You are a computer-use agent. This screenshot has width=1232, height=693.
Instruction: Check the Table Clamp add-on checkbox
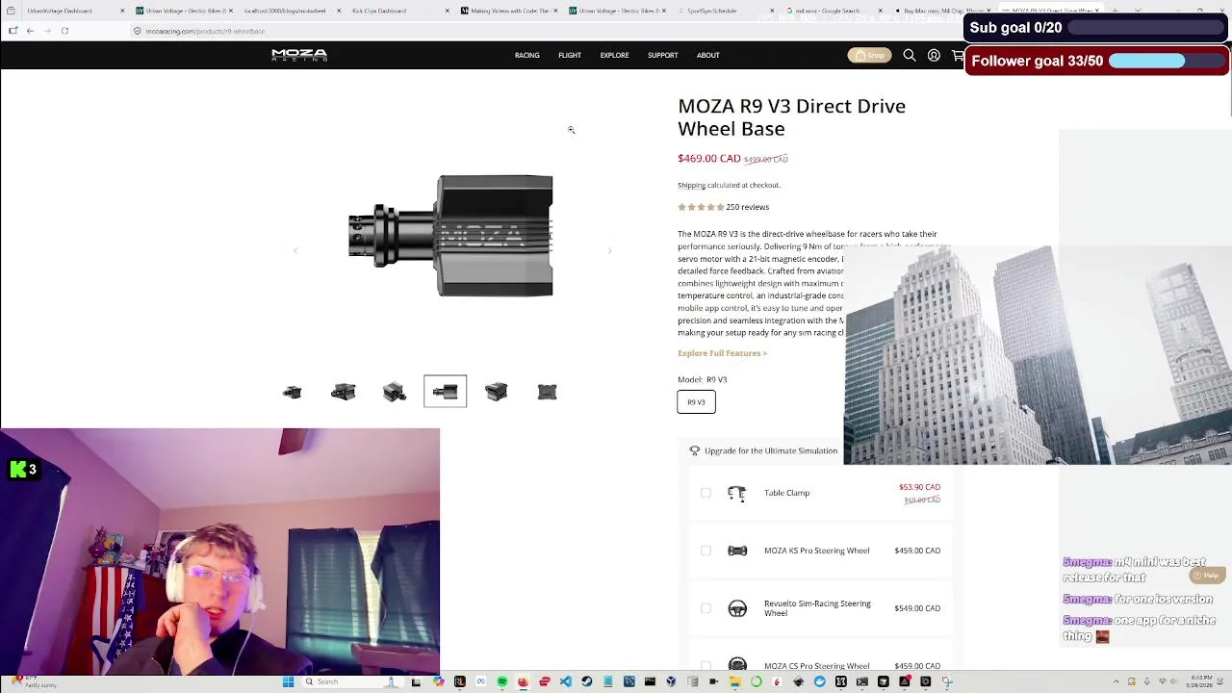706,493
